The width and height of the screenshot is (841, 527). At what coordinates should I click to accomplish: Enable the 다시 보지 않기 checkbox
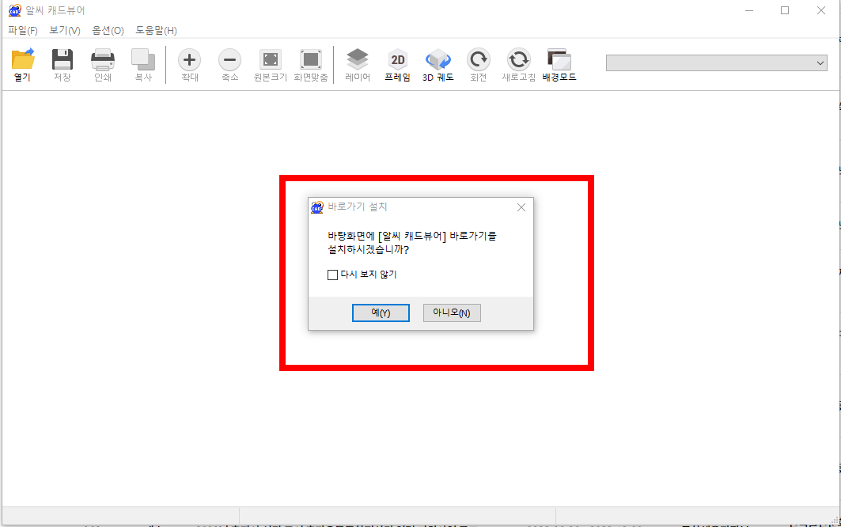332,275
